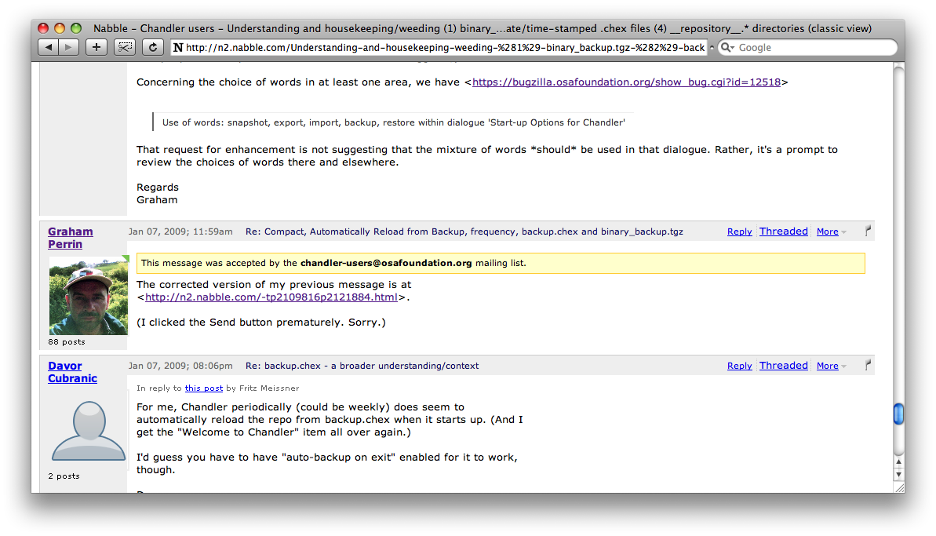Image resolution: width=936 pixels, height=536 pixels.
Task: Open the bugzilla show_bug link
Action: pyautogui.click(x=626, y=82)
